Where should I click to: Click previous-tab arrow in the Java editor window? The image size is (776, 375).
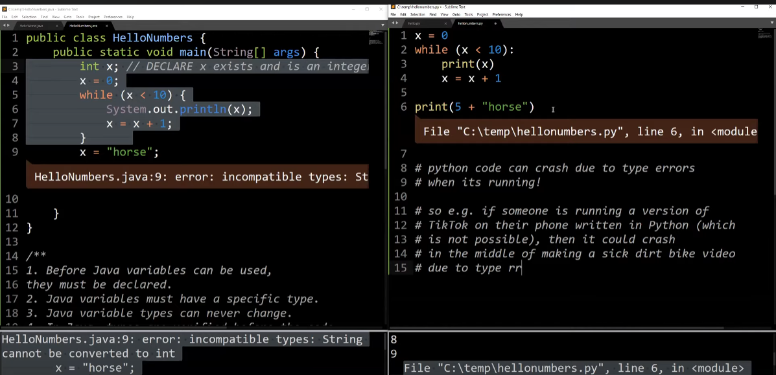pos(3,25)
